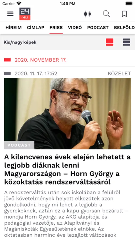Tap the PODCAST badge on the image

19,145
